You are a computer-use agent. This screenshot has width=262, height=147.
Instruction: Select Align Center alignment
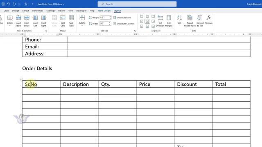147,21
